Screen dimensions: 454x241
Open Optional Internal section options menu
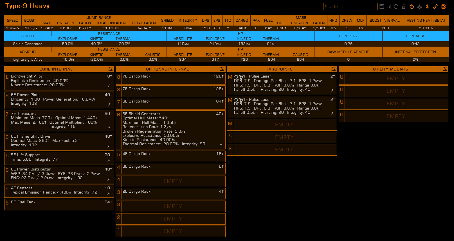point(222,69)
